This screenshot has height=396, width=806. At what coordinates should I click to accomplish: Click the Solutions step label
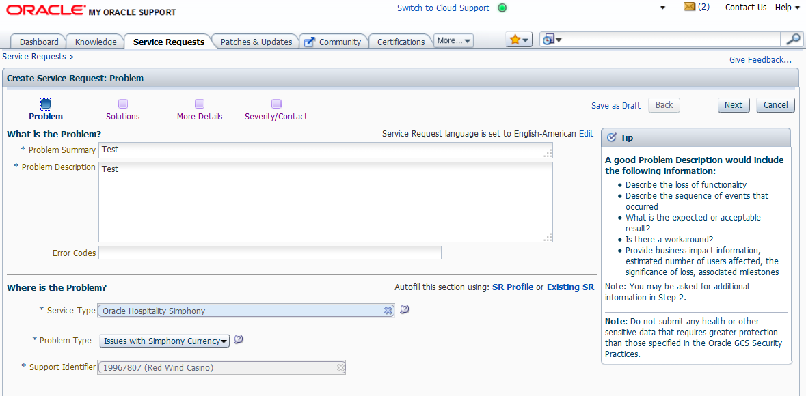pyautogui.click(x=123, y=117)
